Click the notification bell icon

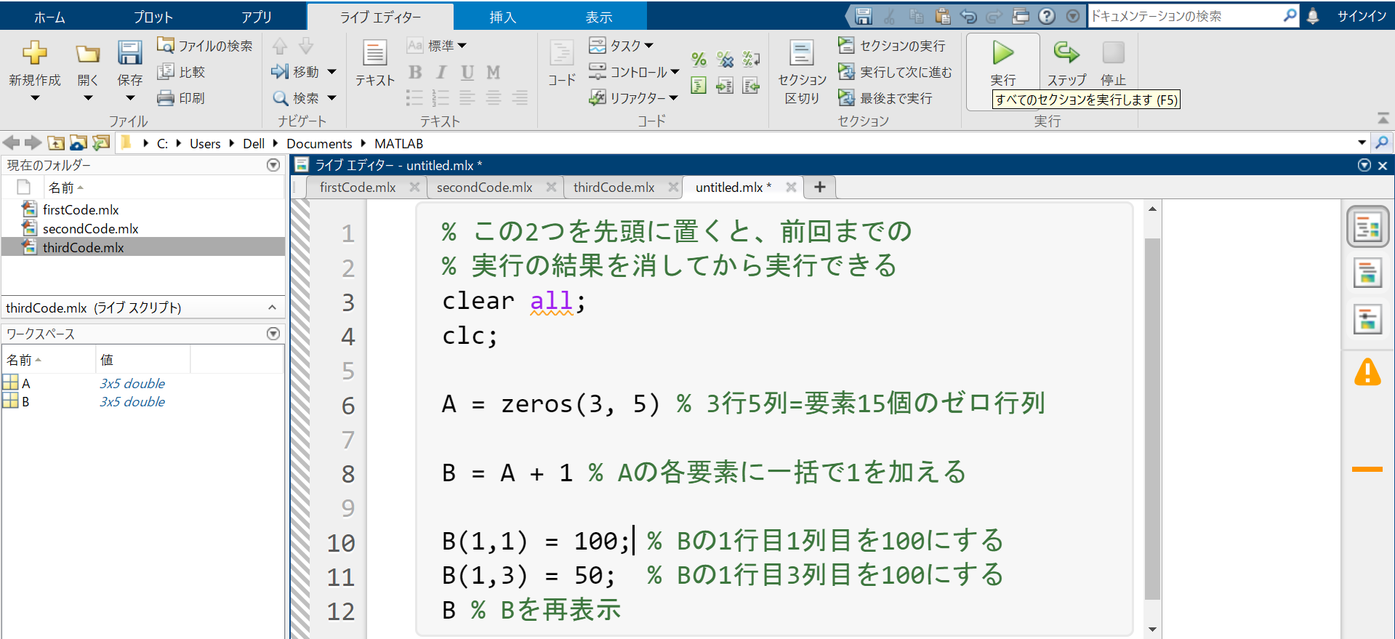click(1313, 16)
